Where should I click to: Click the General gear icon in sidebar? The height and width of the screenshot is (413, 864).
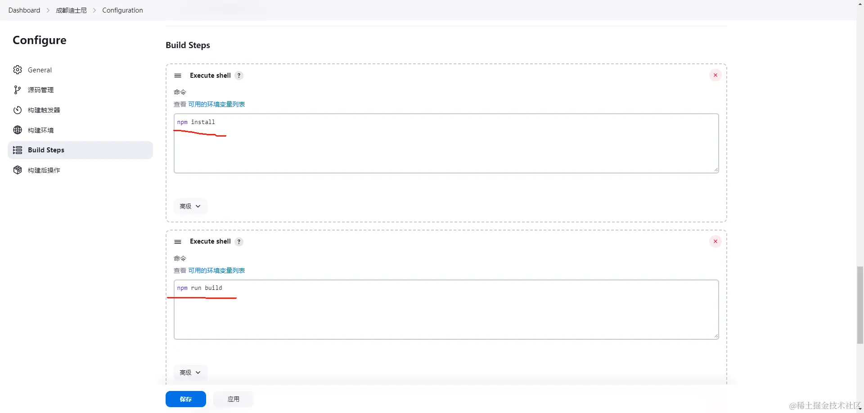point(18,70)
